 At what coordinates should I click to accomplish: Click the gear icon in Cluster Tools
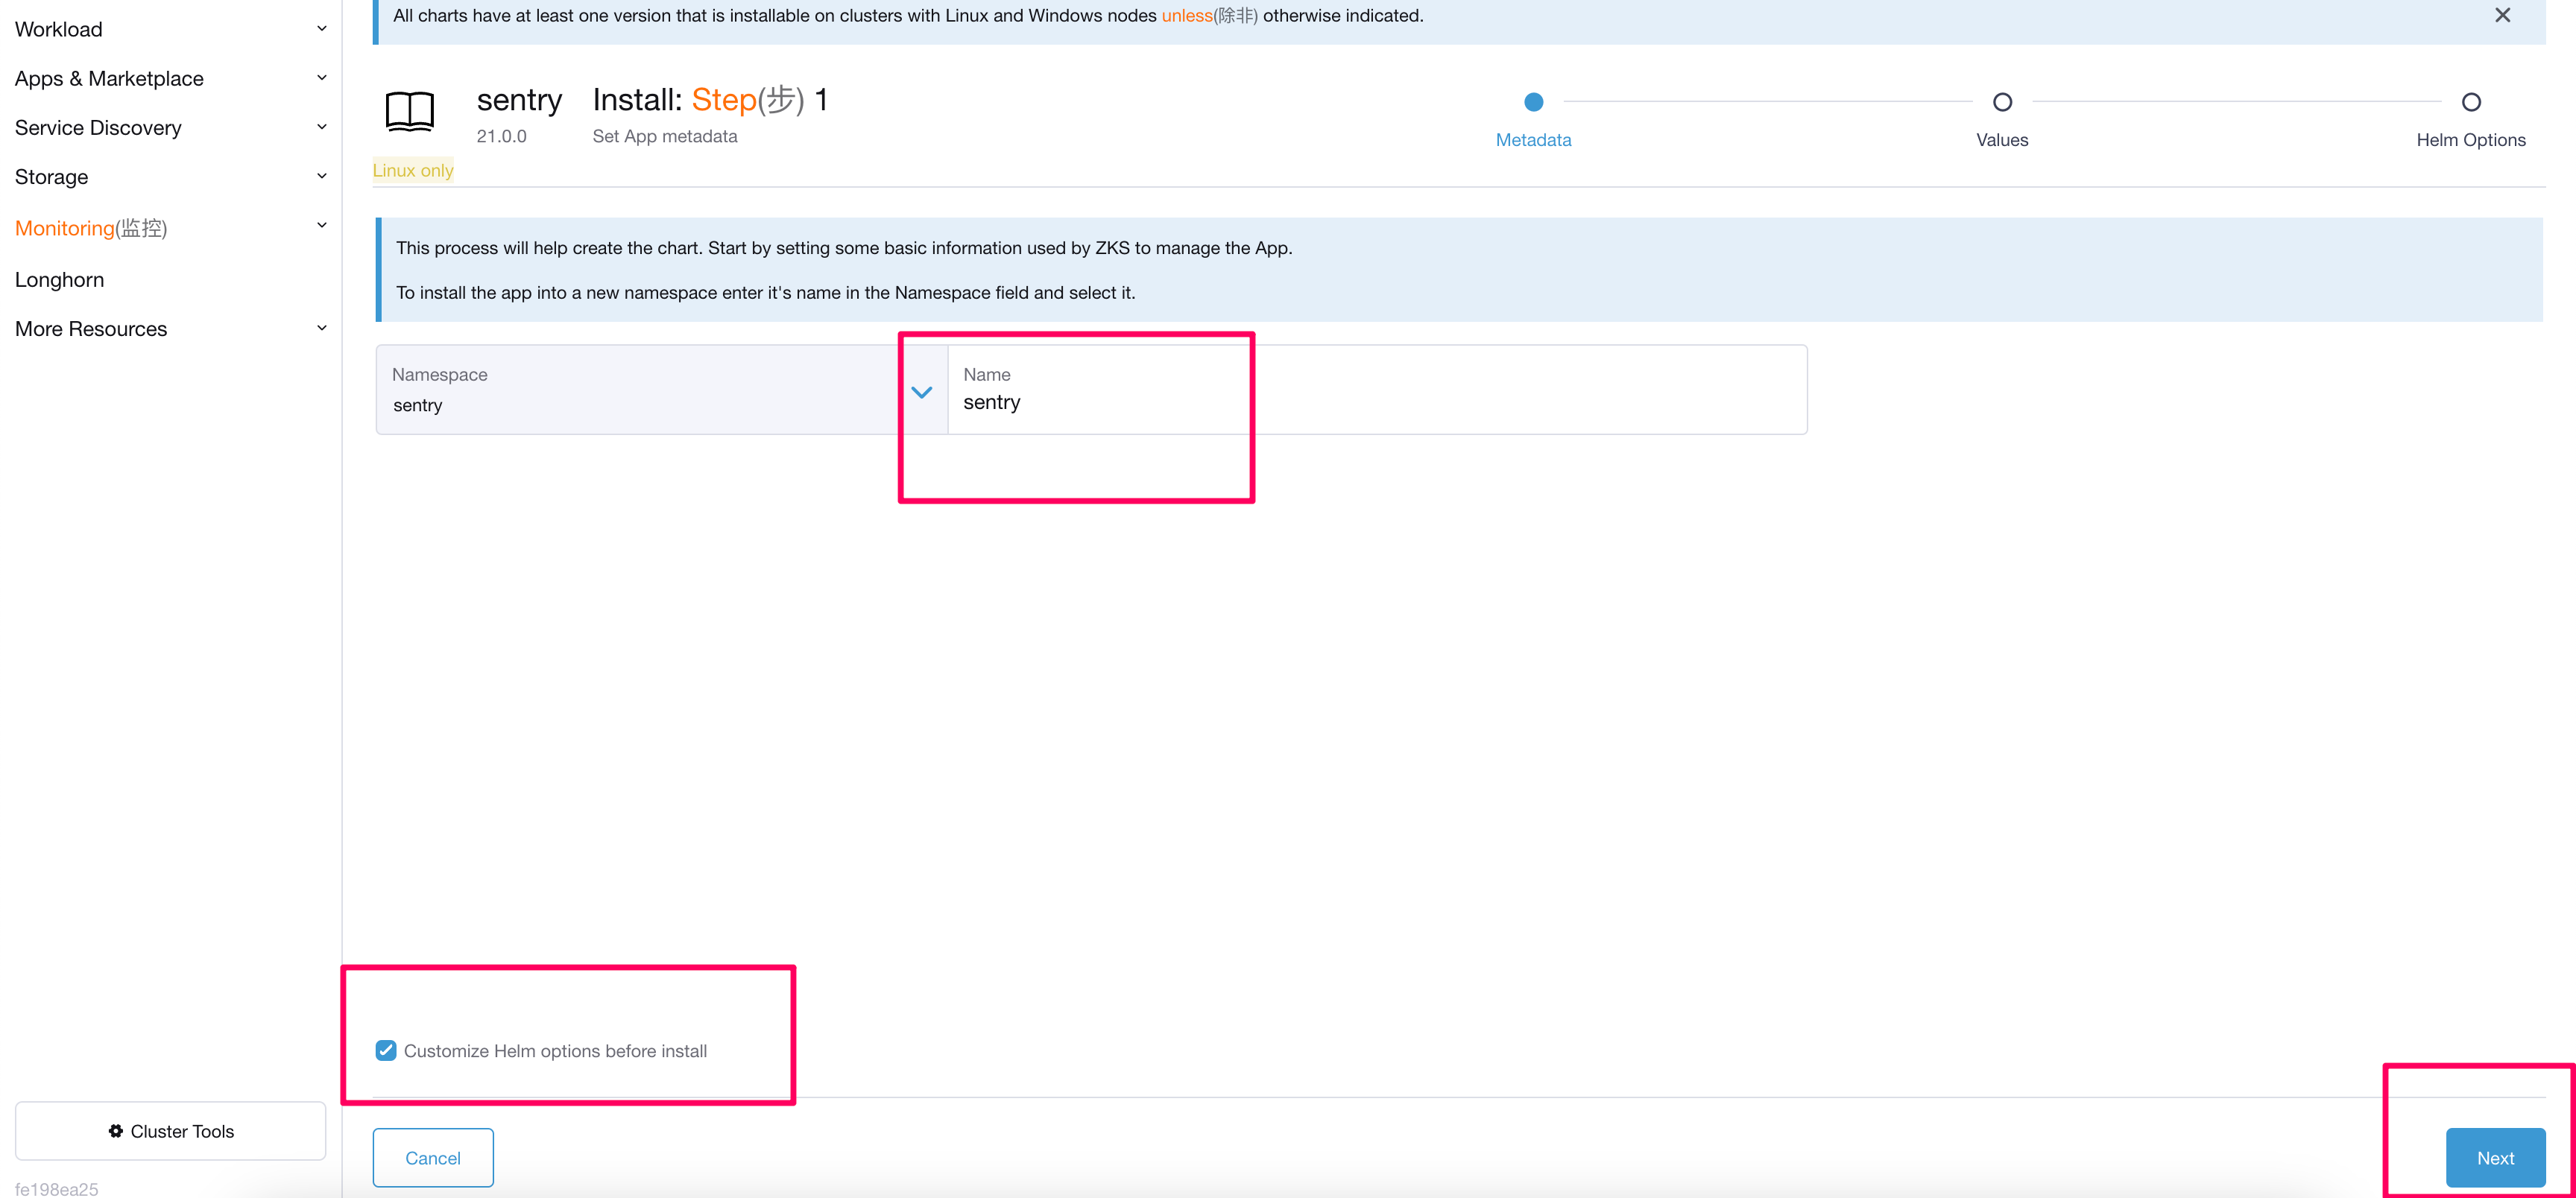click(116, 1131)
